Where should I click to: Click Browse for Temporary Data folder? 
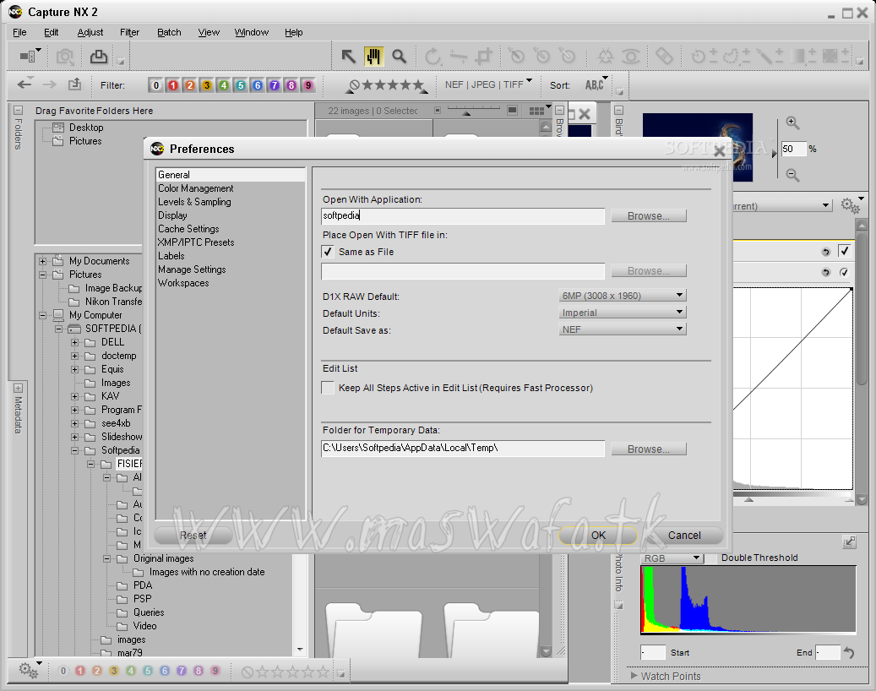[x=649, y=449]
